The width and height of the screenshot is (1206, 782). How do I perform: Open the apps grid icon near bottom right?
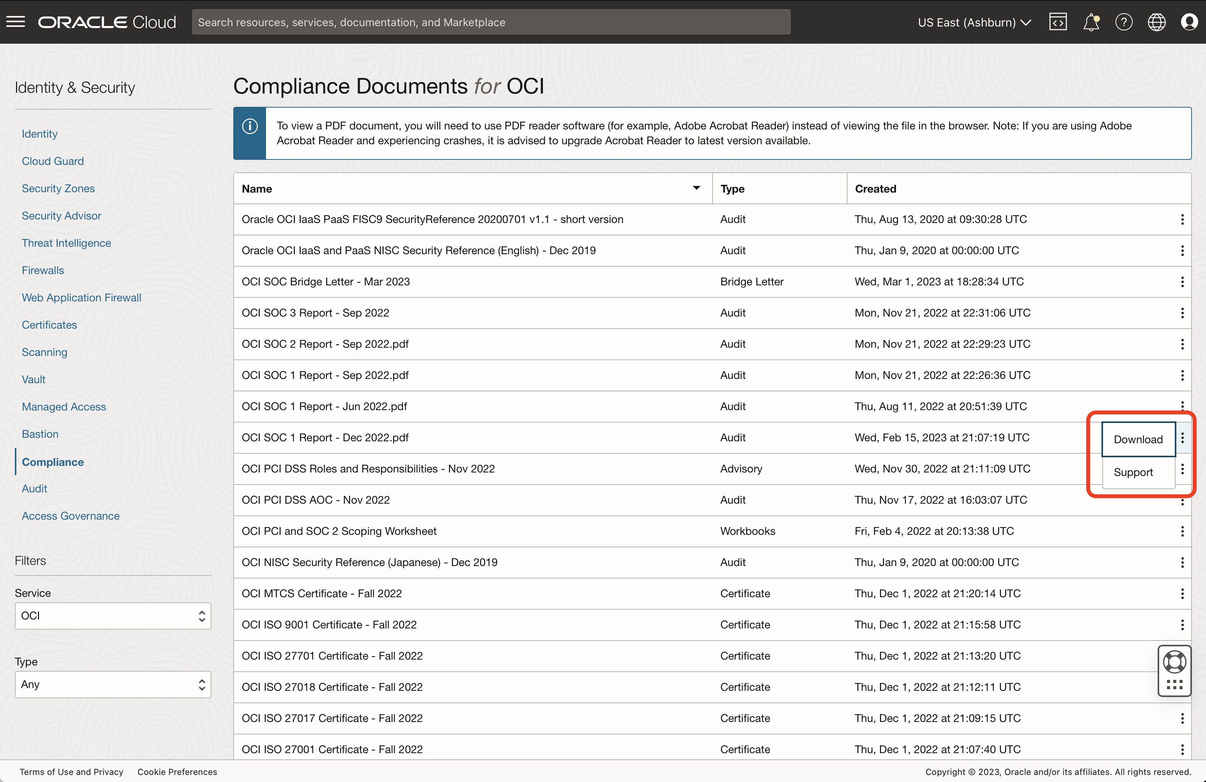click(1174, 686)
